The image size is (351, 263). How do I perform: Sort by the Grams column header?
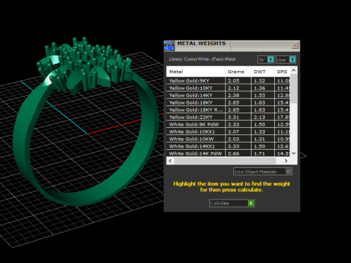(238, 72)
